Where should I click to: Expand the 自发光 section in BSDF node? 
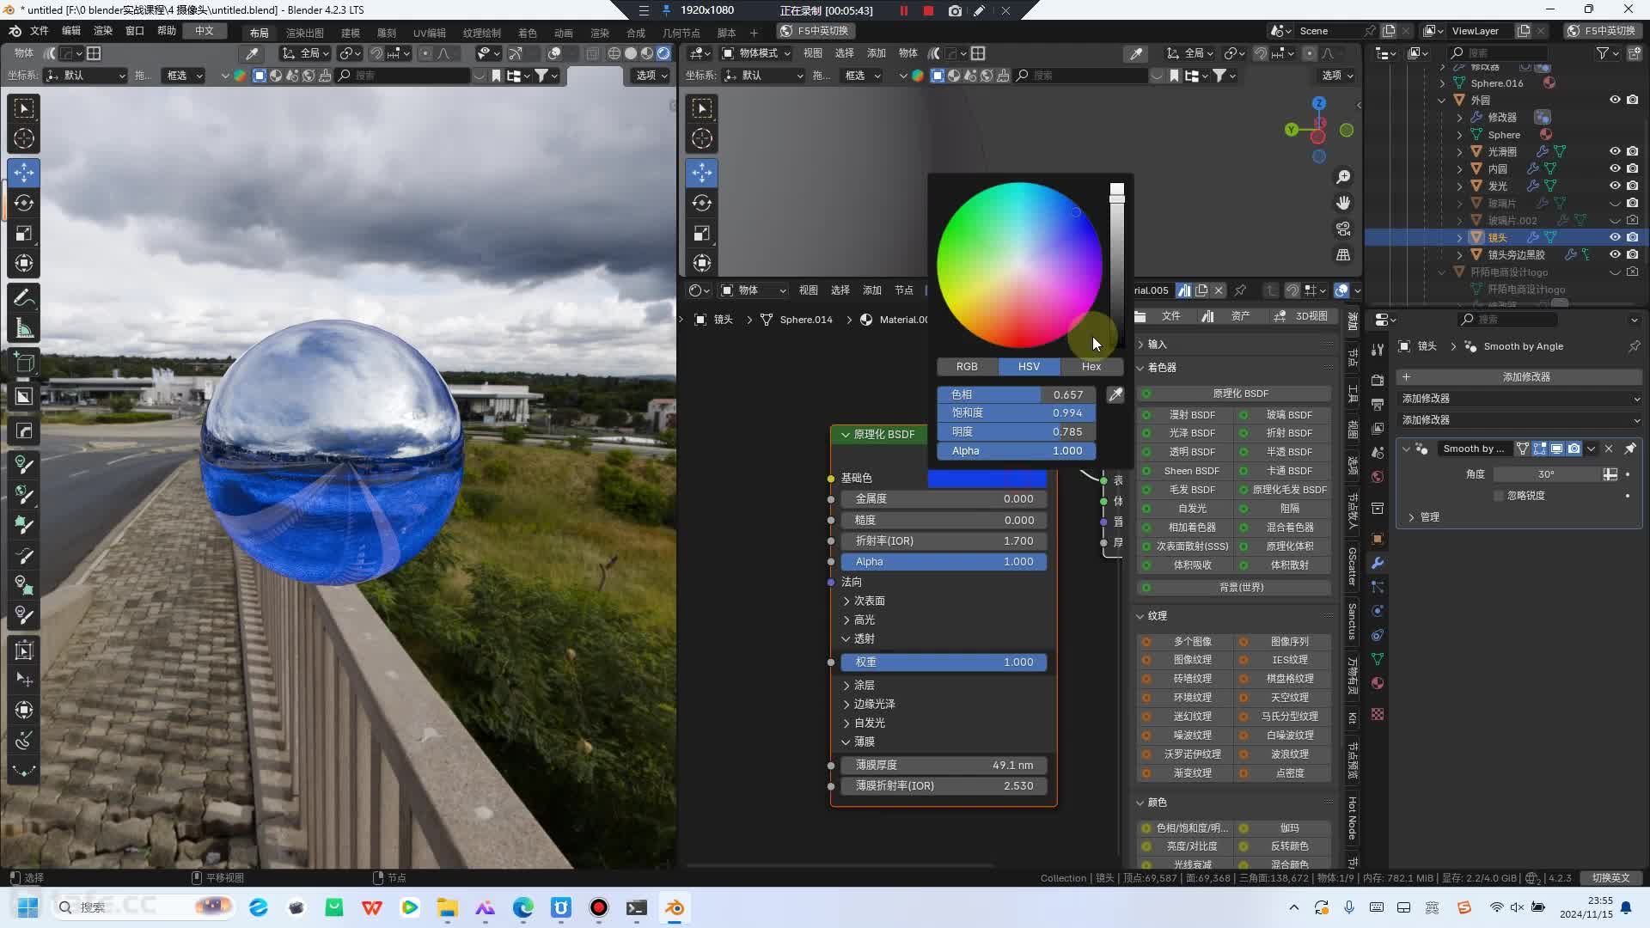coord(863,723)
